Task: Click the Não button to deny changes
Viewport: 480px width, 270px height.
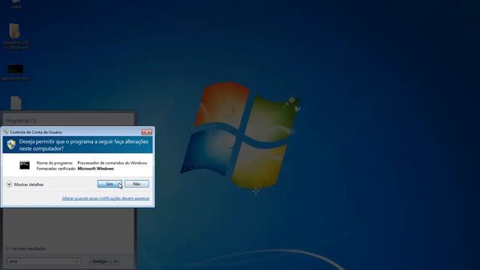Action: pyautogui.click(x=136, y=184)
